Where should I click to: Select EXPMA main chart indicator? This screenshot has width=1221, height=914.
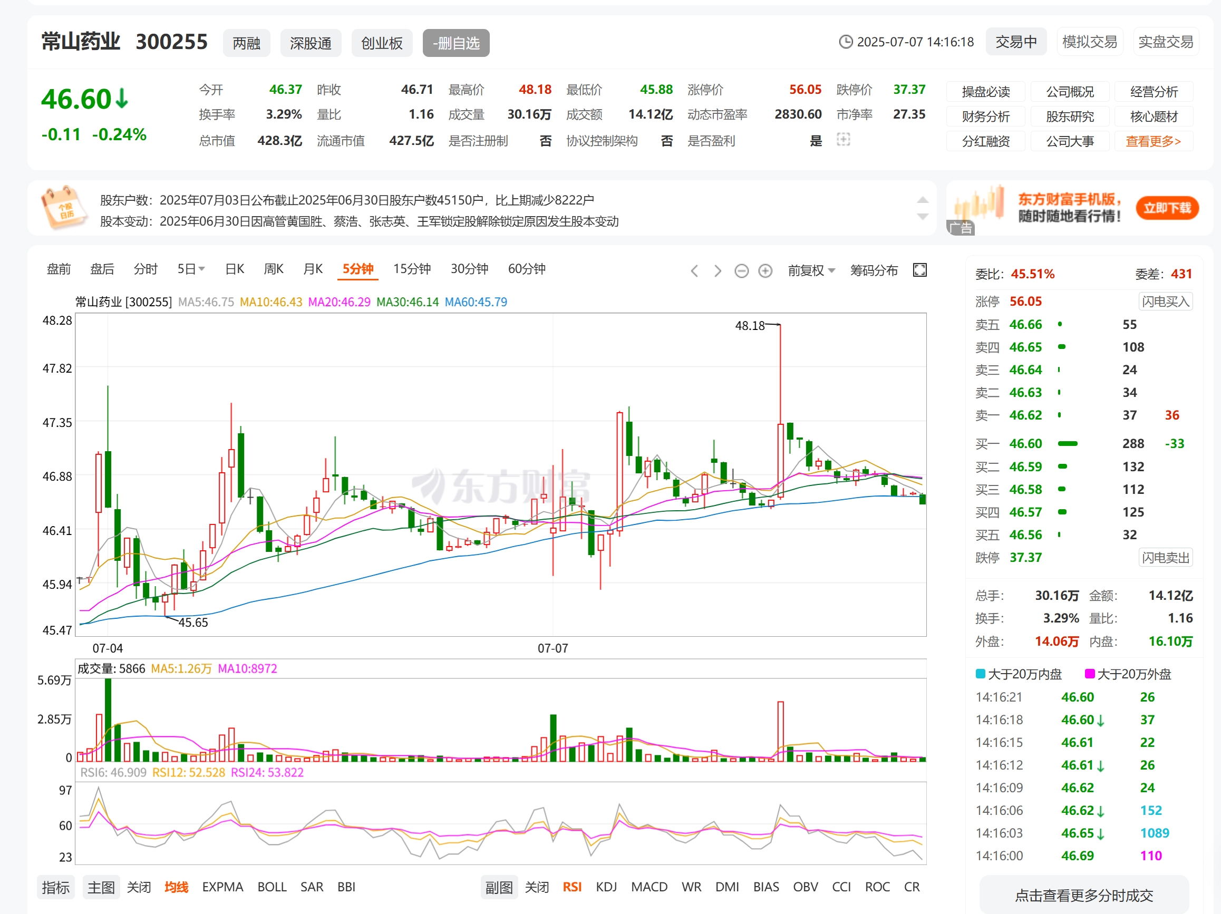[222, 887]
